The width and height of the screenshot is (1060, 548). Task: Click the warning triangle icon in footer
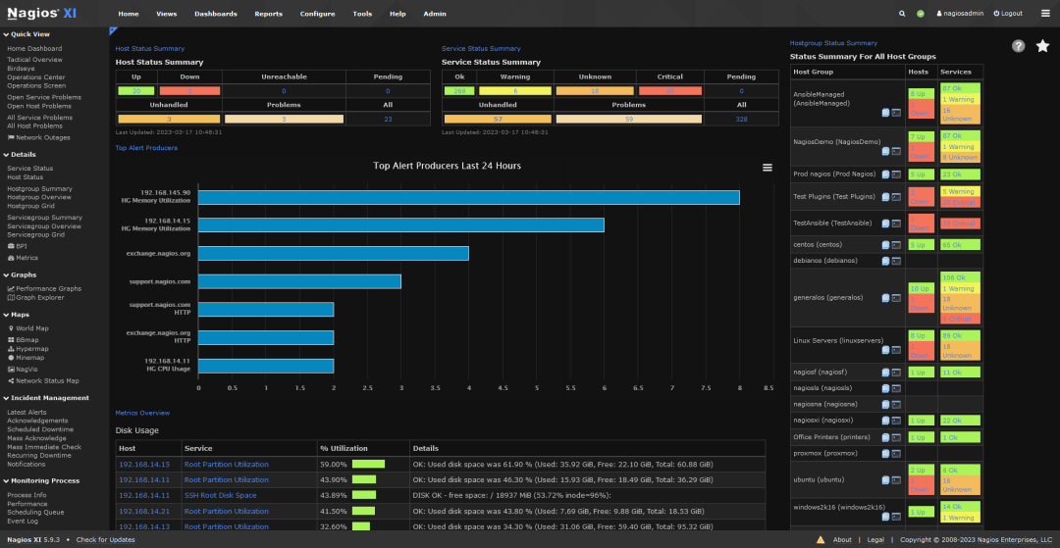click(x=821, y=540)
